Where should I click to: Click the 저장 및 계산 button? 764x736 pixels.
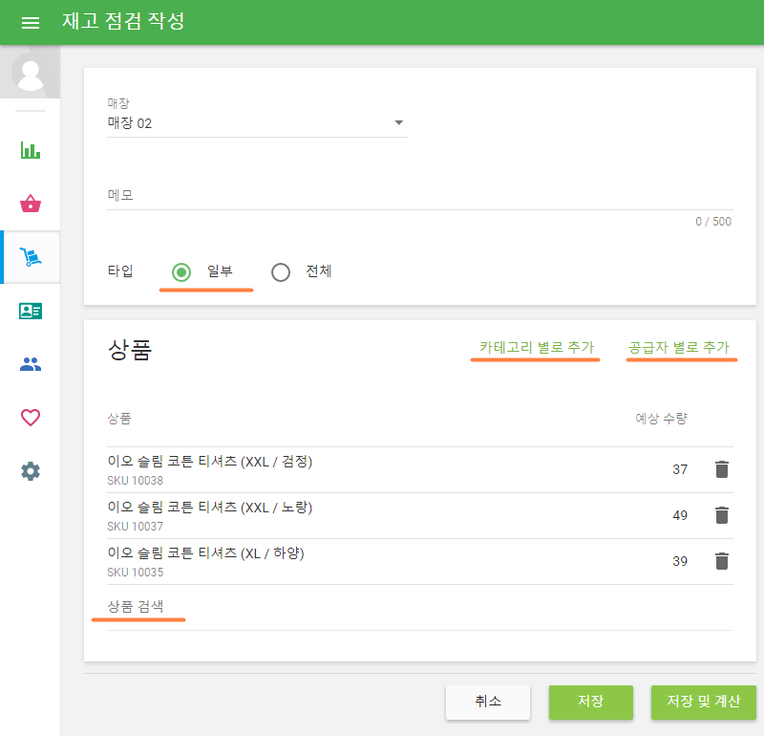click(x=703, y=702)
